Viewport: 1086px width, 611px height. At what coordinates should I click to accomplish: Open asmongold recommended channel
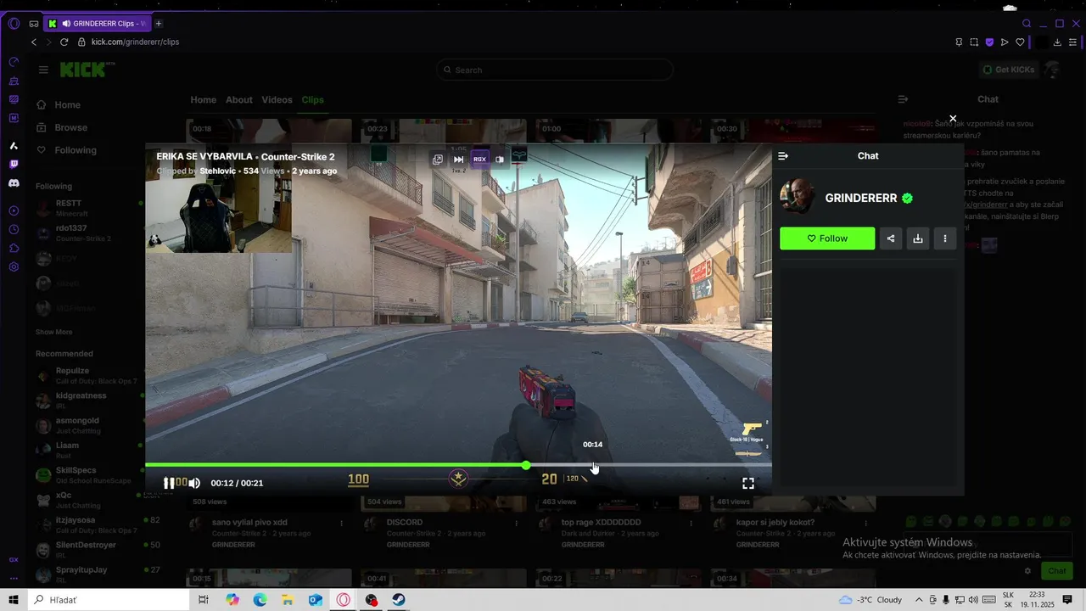pyautogui.click(x=88, y=425)
